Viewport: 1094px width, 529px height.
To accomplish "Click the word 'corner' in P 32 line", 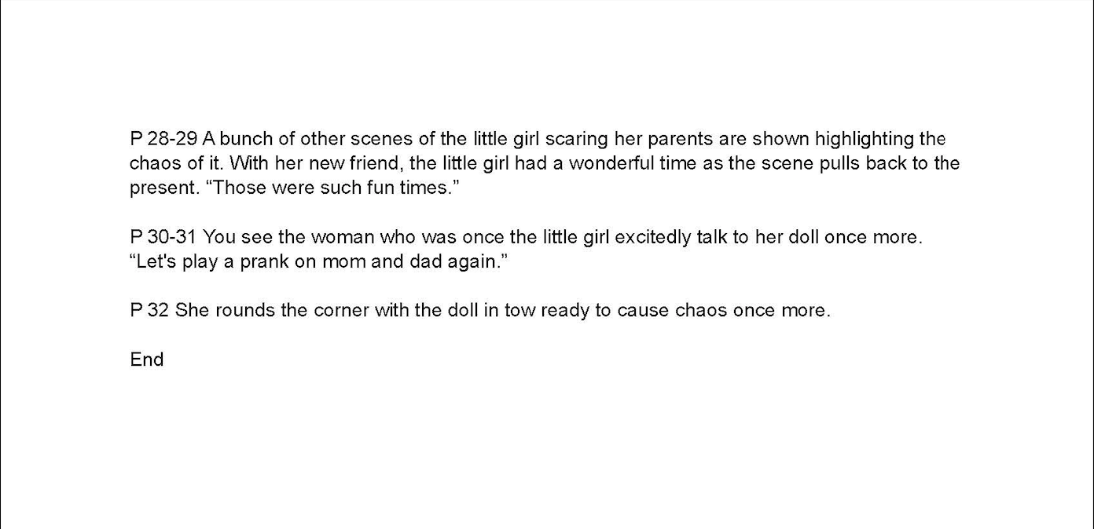I will pos(341,310).
